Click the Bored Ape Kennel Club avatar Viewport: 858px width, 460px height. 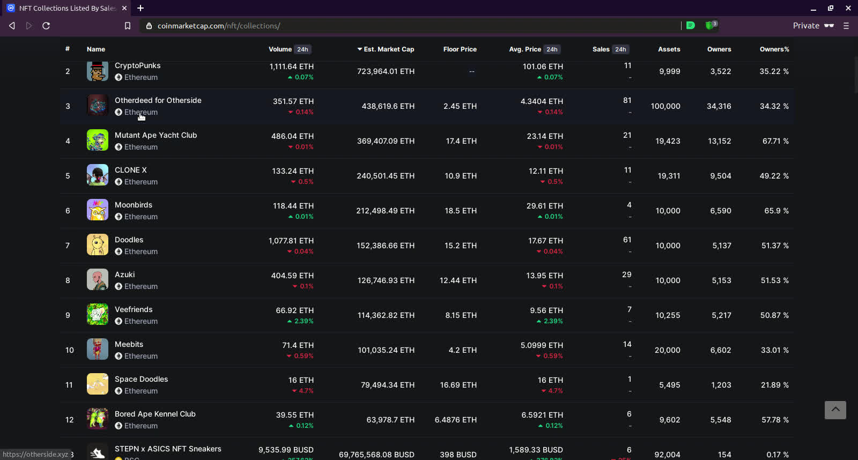[x=98, y=419]
